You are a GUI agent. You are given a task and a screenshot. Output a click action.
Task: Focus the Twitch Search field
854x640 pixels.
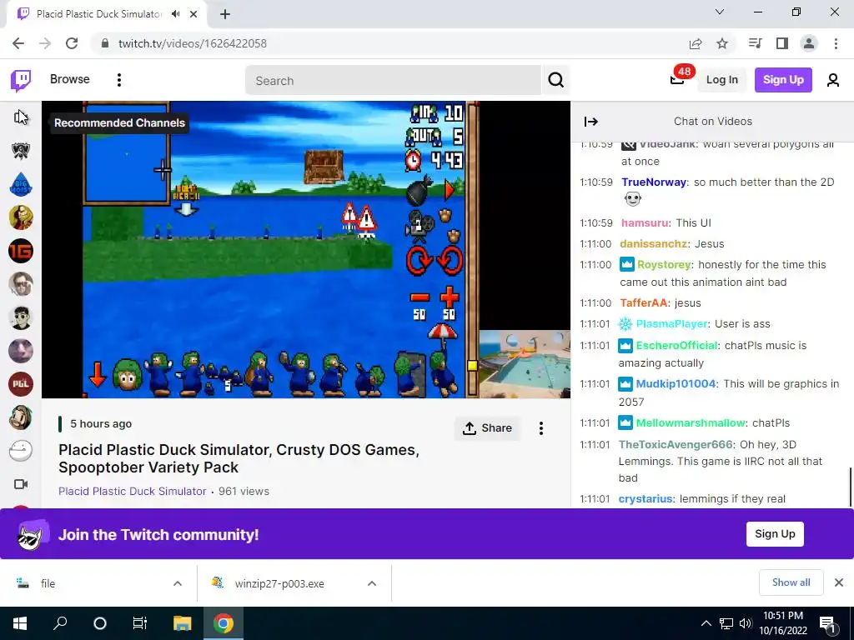point(394,81)
